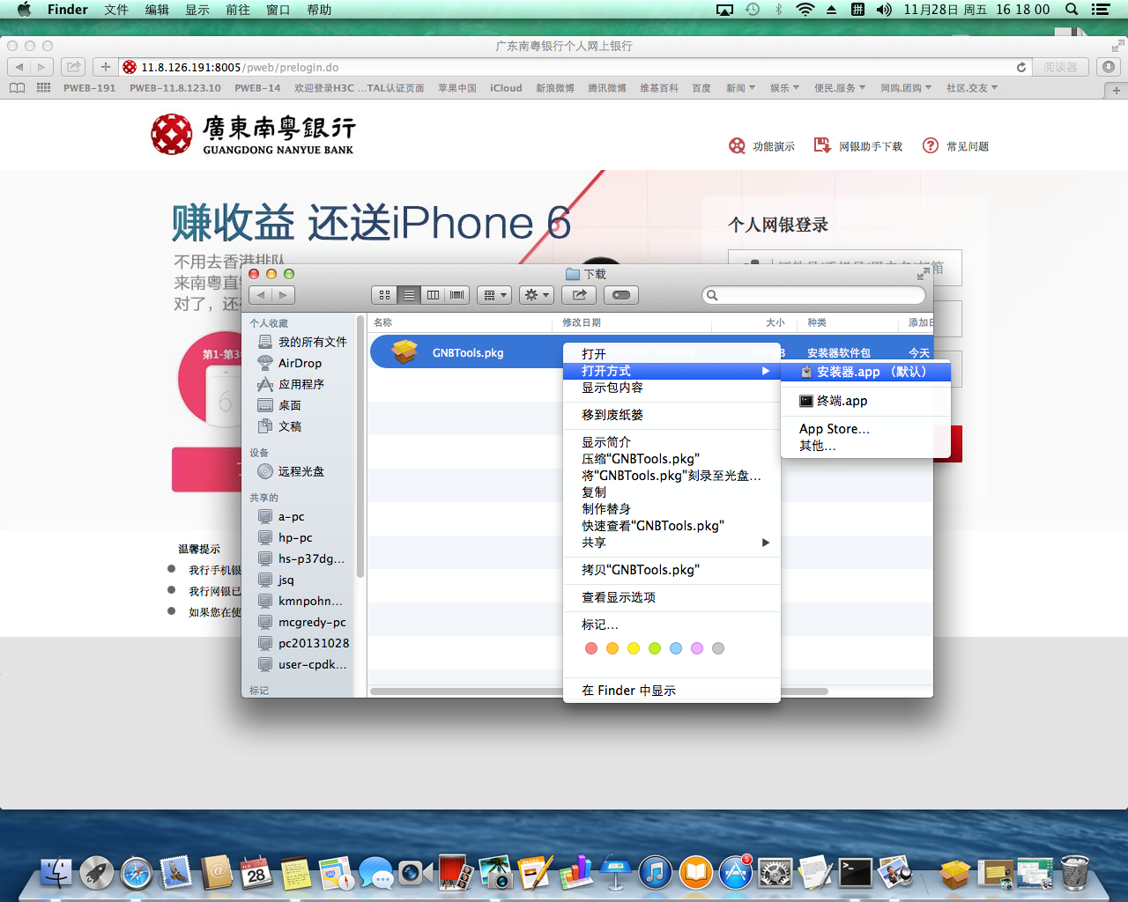1128x902 pixels.
Task: Open iBooks orange book icon in Dock
Action: pos(695,873)
